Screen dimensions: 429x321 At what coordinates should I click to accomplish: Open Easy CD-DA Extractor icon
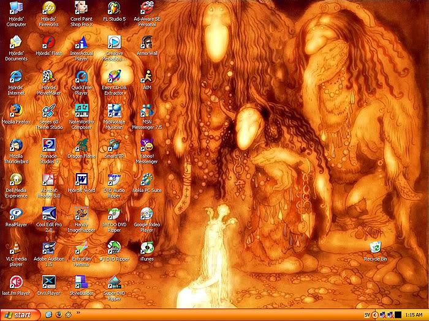114,76
